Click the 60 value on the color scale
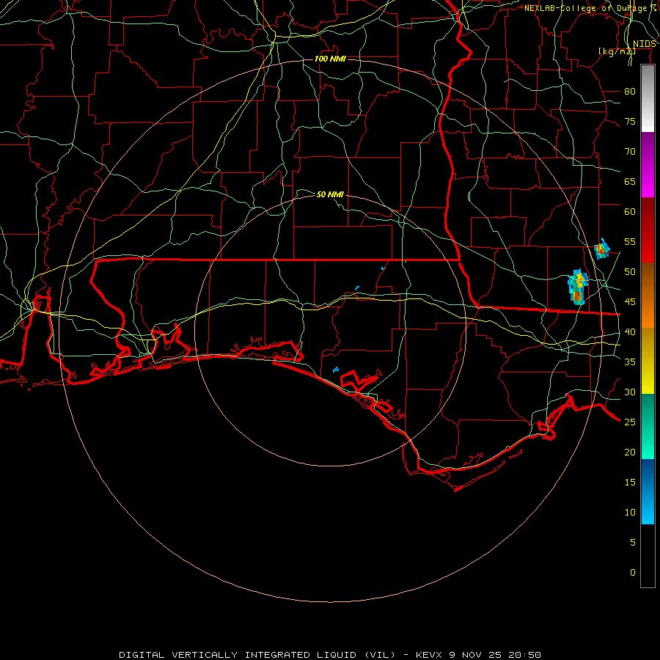This screenshot has height=660, width=660. point(630,212)
